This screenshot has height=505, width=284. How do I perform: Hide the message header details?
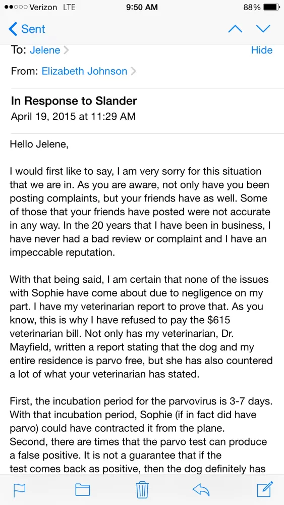pyautogui.click(x=261, y=50)
